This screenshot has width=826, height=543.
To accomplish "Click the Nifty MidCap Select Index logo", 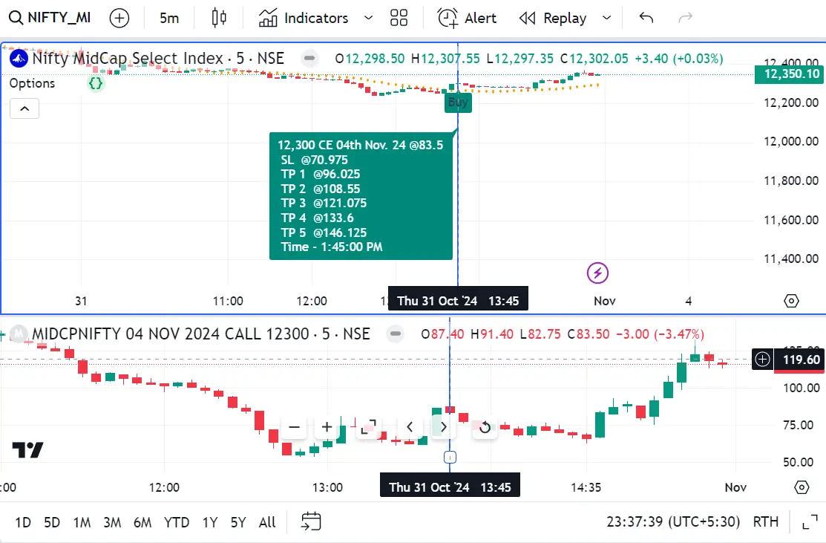I will pos(19,59).
